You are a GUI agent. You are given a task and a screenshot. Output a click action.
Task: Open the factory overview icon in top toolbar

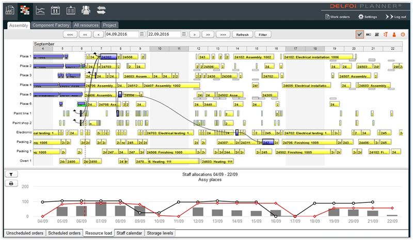[10, 10]
